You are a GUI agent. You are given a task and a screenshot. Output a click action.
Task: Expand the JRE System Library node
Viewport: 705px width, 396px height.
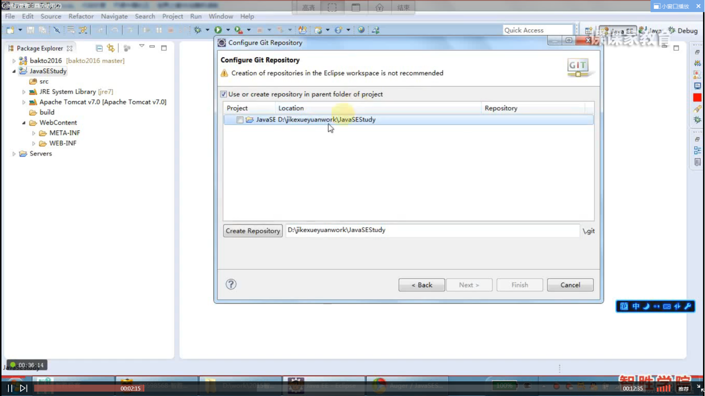point(24,92)
